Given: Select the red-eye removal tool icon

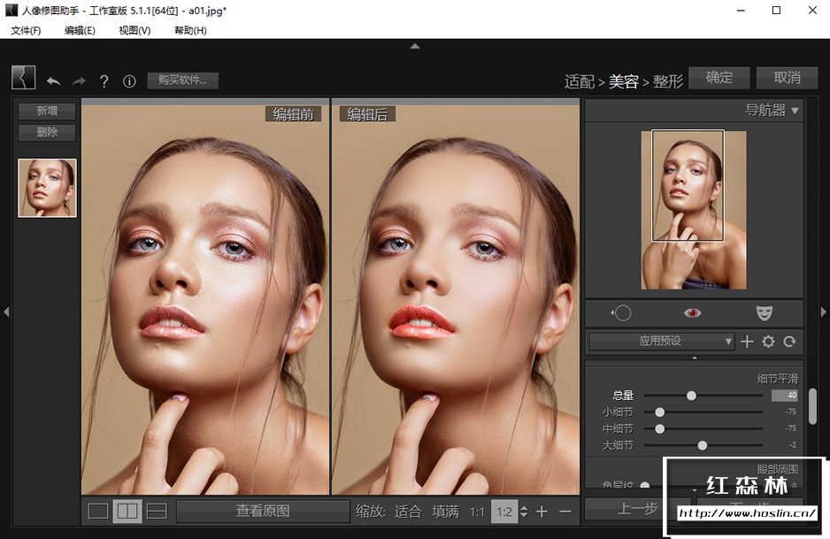Looking at the screenshot, I should (x=693, y=313).
